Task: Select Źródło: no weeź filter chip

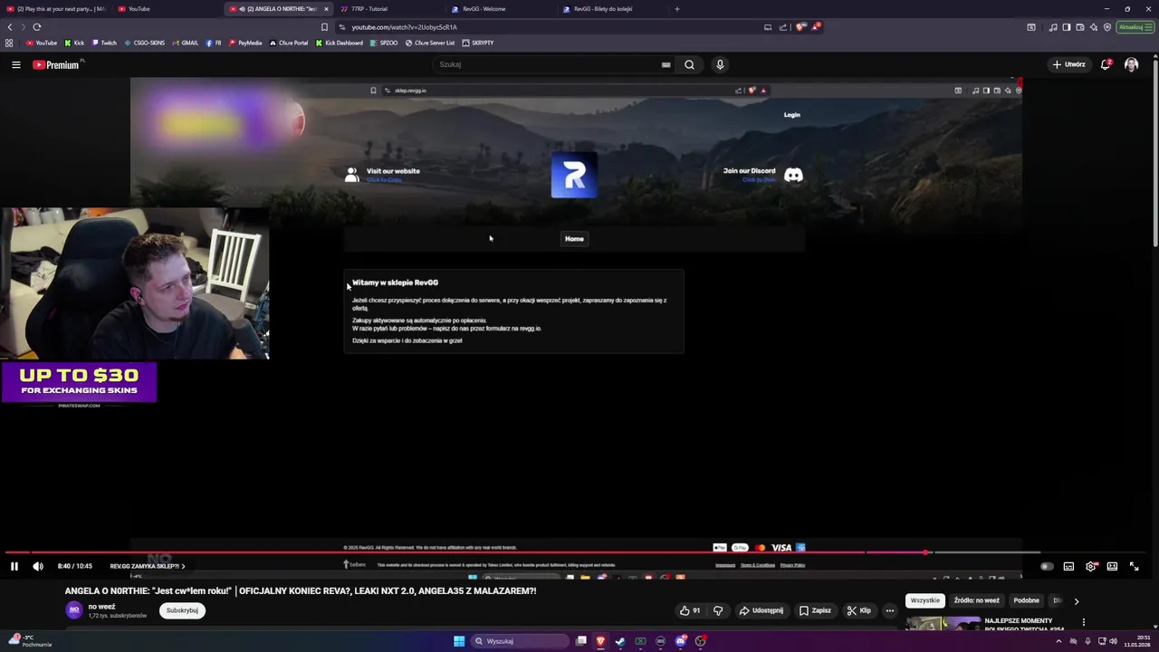Action: pyautogui.click(x=976, y=600)
